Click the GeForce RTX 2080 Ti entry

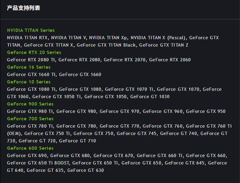[31, 60]
